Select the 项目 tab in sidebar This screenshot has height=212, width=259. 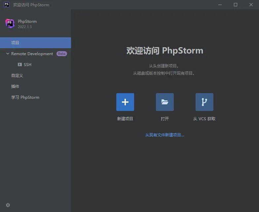tap(36, 43)
